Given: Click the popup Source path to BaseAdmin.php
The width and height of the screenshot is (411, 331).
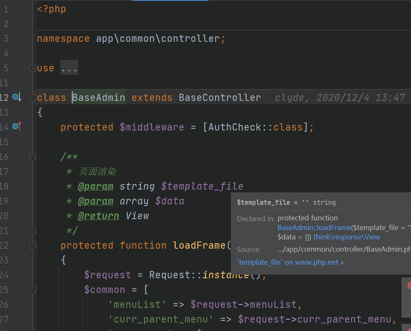Looking at the screenshot, I should (x=344, y=249).
